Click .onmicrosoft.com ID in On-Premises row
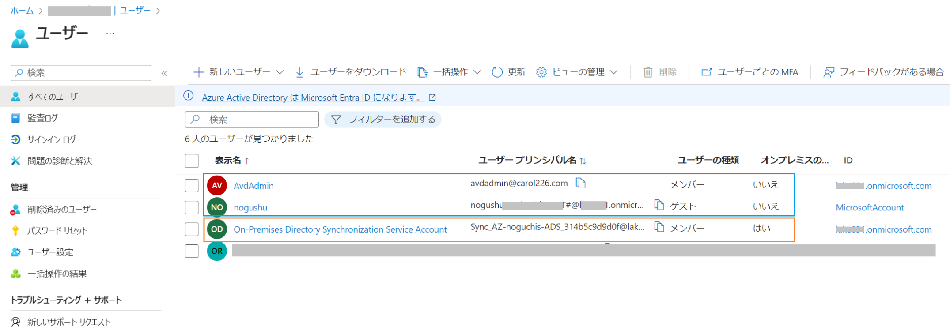Image resolution: width=950 pixels, height=334 pixels. (884, 229)
